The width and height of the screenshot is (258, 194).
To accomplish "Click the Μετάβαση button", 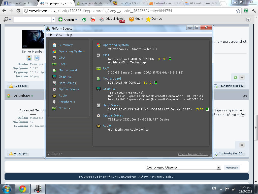I will pyautogui.click(x=232, y=167).
